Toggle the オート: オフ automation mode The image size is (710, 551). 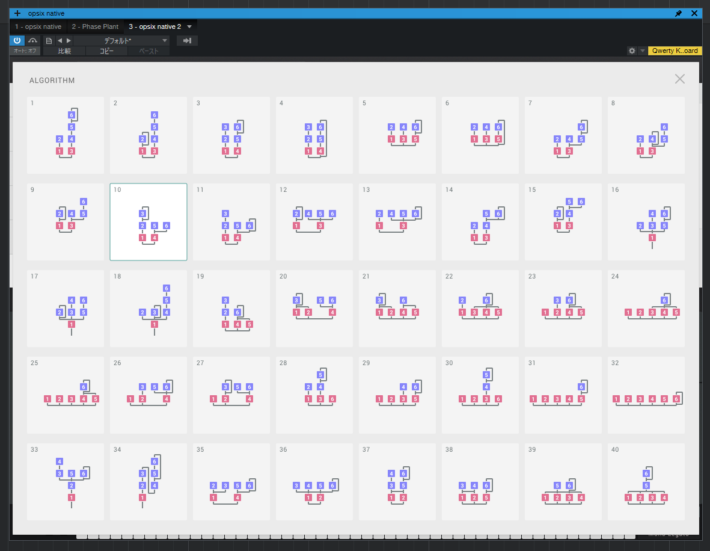(25, 51)
